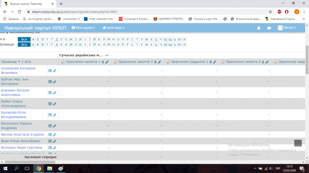Viewport: 309px width, 173px height.
Task: Edit Практичне заняття 3 column pencil
Action: [x=159, y=62]
